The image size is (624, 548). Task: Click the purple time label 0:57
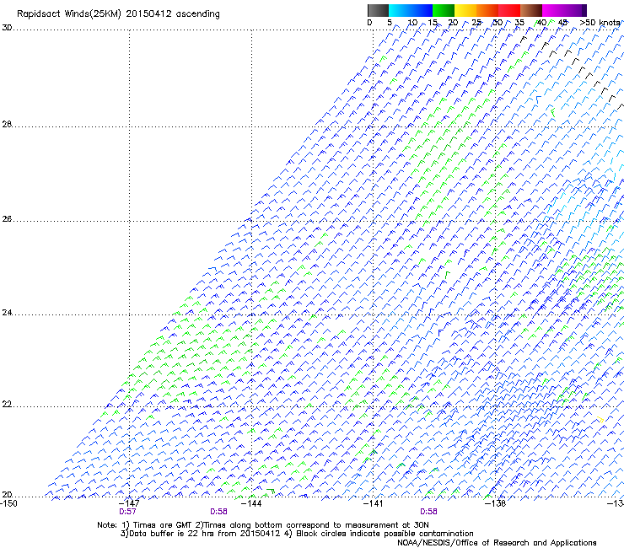[127, 512]
